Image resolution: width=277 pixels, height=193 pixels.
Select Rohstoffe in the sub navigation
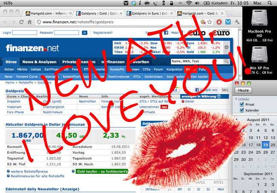click(117, 69)
